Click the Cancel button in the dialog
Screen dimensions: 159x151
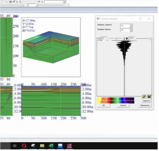point(123,105)
